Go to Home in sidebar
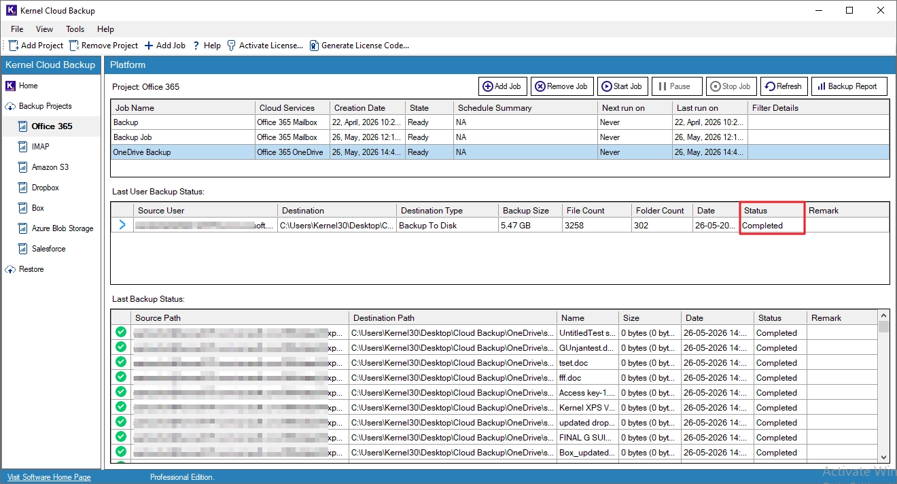897x484 pixels. pos(28,86)
